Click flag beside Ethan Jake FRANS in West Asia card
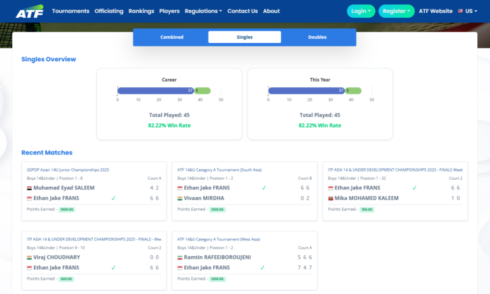Screen dimensions: 490x294 coord(180,268)
